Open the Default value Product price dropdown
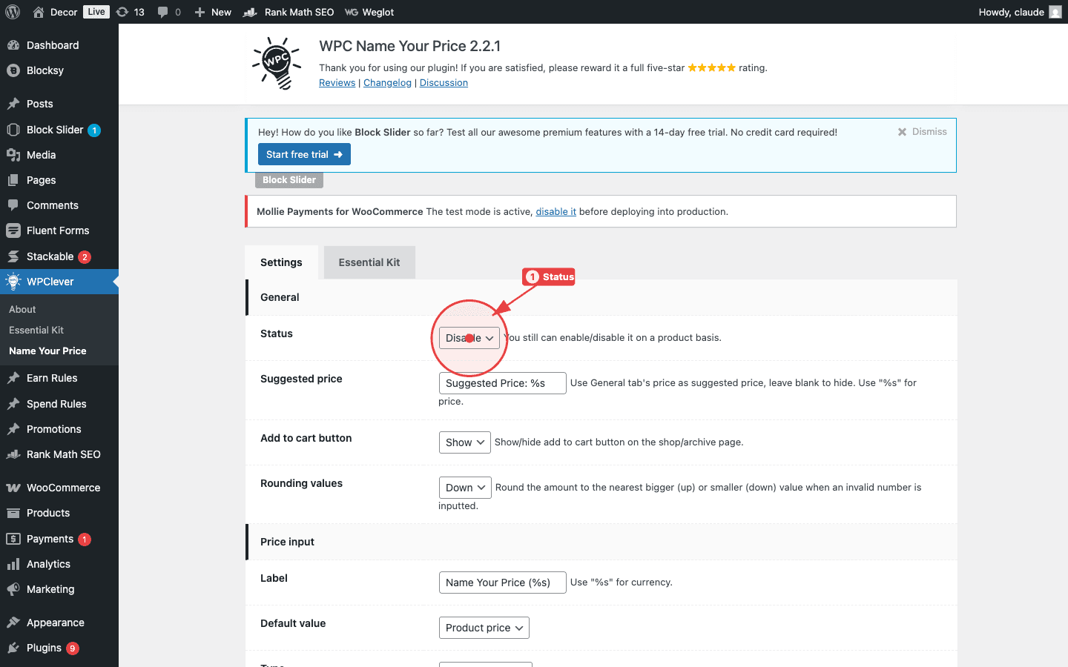Screen dimensions: 1068x667 coord(484,628)
